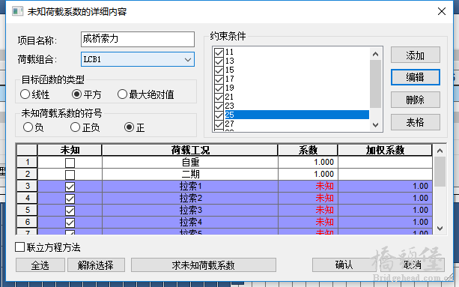This screenshot has width=459, height=287.
Task: Select the 二期 load case cell
Action: [190, 175]
